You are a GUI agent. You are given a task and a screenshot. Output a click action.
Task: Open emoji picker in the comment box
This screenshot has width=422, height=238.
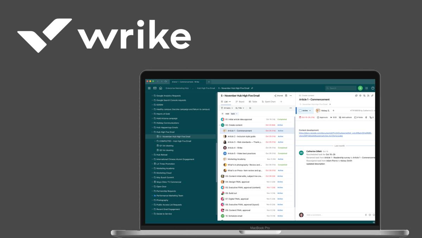pos(374,215)
